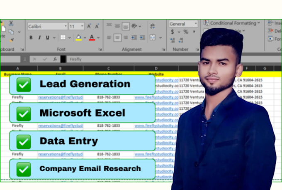Viewport: 282px width, 190px height.
Task: Click the Orientation text-angle icon
Action: (x=134, y=26)
